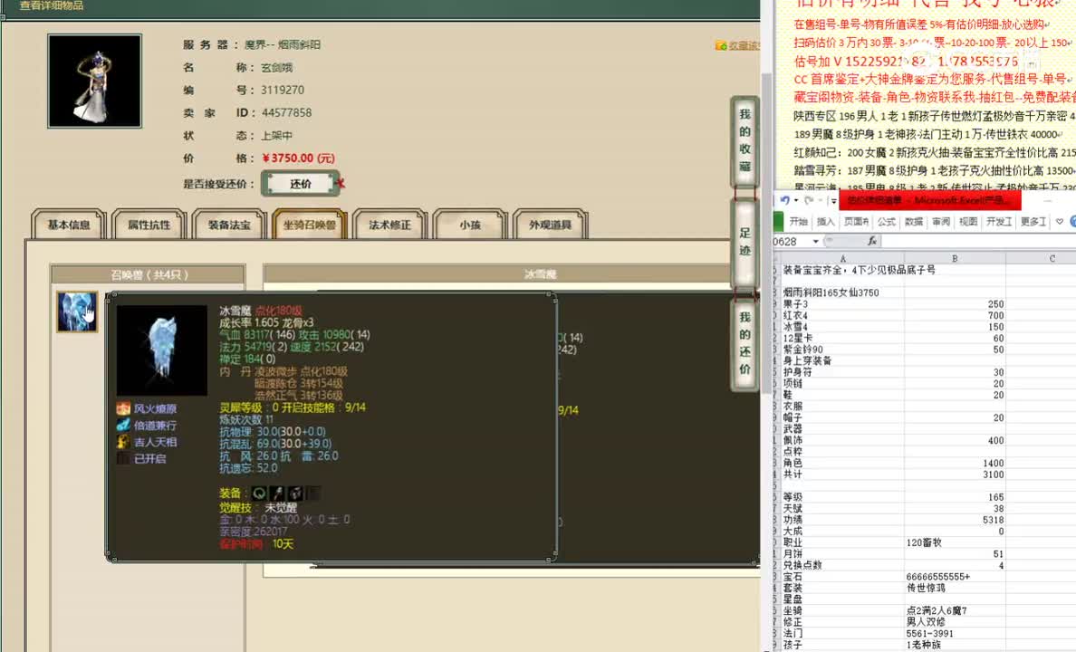1076x652 pixels.
Task: Click the 召唤兽（共4只）list header
Action: pos(149,274)
